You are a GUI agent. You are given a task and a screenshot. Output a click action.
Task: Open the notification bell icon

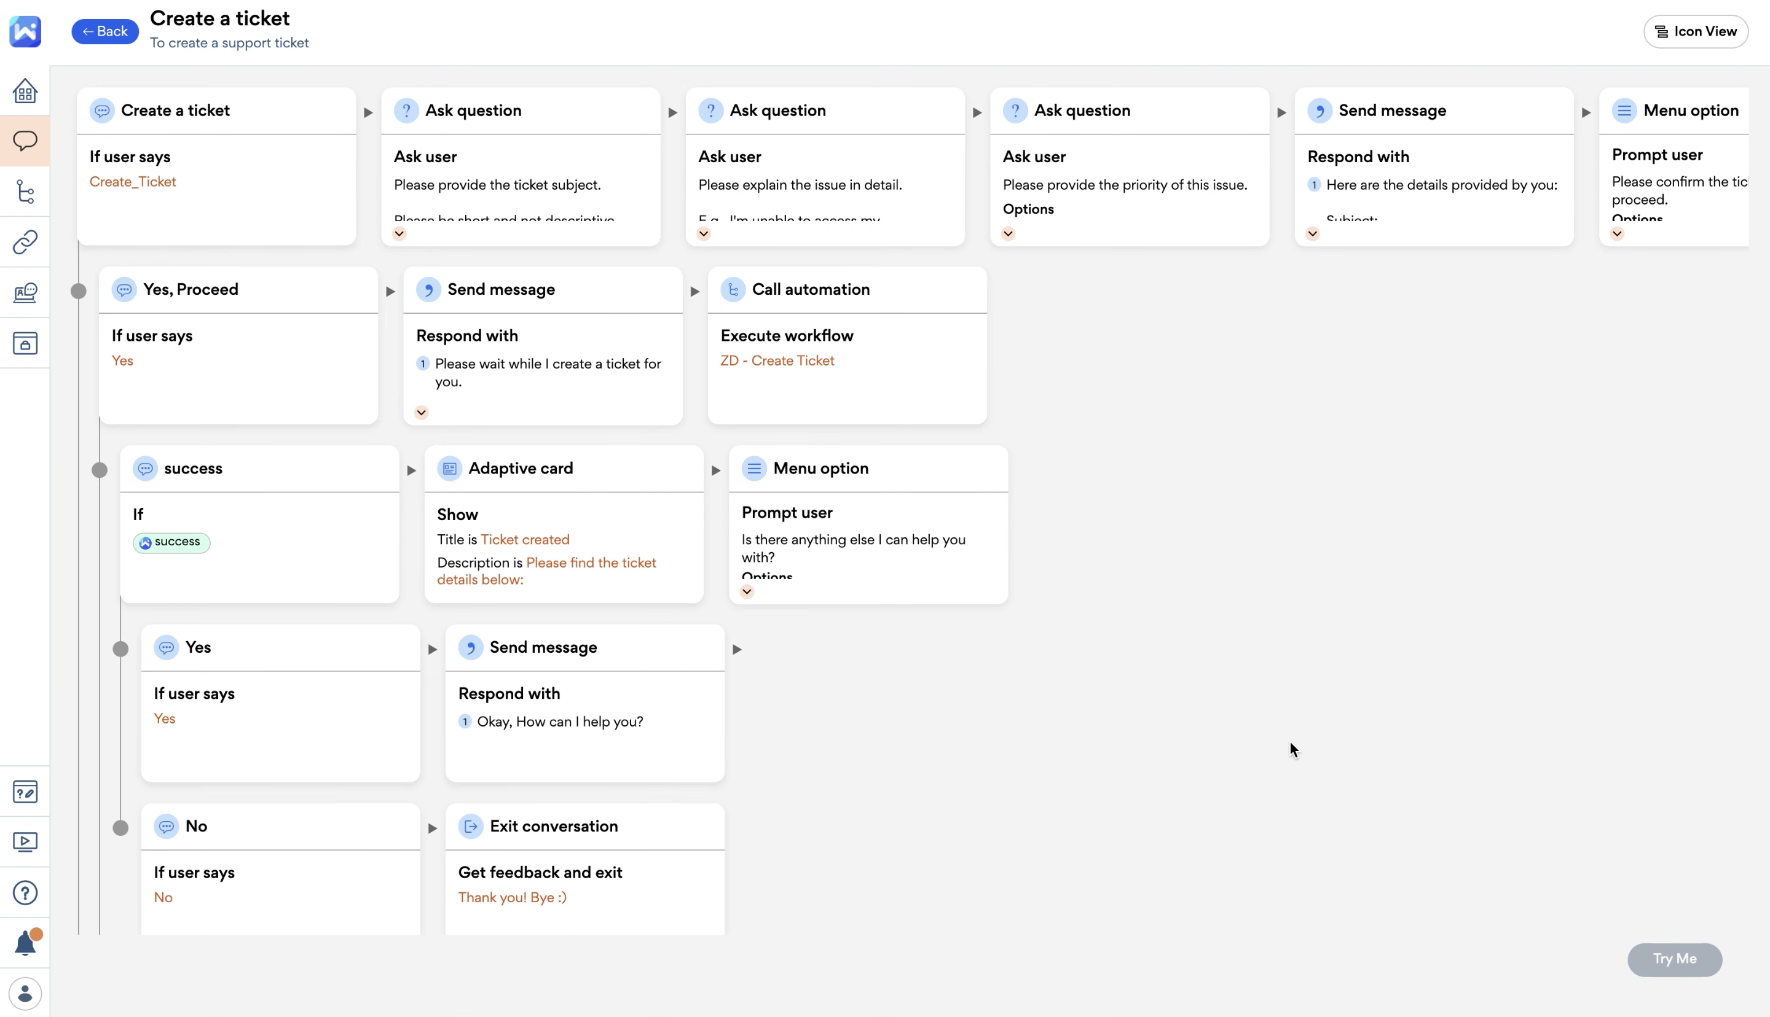click(25, 943)
